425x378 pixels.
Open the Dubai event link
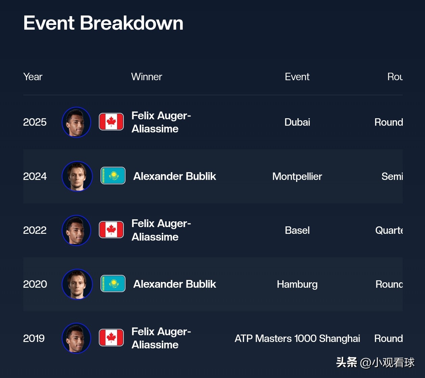[x=297, y=122]
